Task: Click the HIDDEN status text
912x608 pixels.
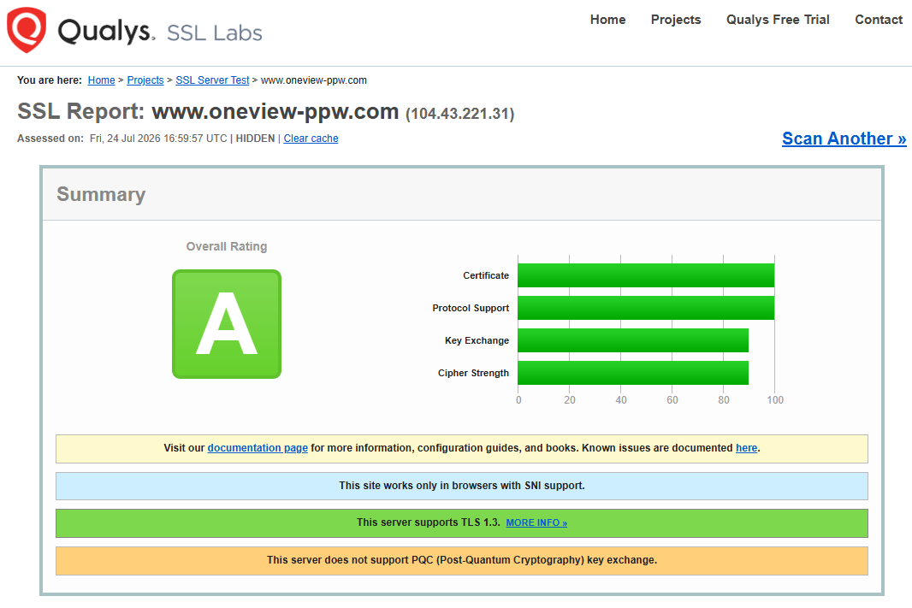Action: click(x=255, y=139)
